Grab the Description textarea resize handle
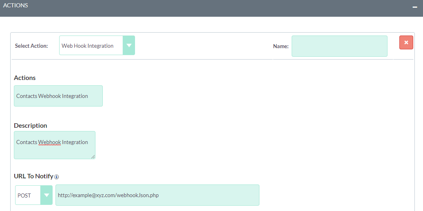 point(93,157)
